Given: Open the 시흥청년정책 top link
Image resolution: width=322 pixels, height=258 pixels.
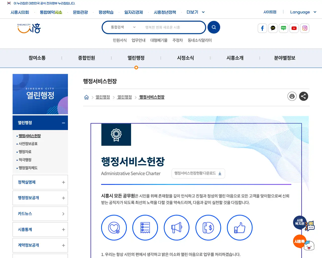Looking at the screenshot, I should point(165,12).
